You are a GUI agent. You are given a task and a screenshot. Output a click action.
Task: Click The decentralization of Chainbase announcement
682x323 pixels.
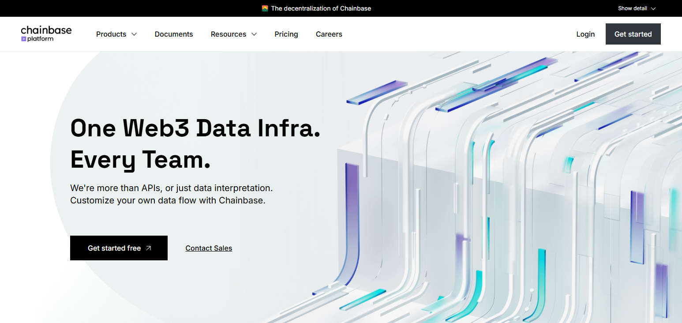[x=321, y=8]
